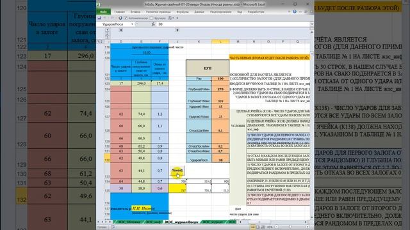Select cell with value 44,1

pos(141,171)
